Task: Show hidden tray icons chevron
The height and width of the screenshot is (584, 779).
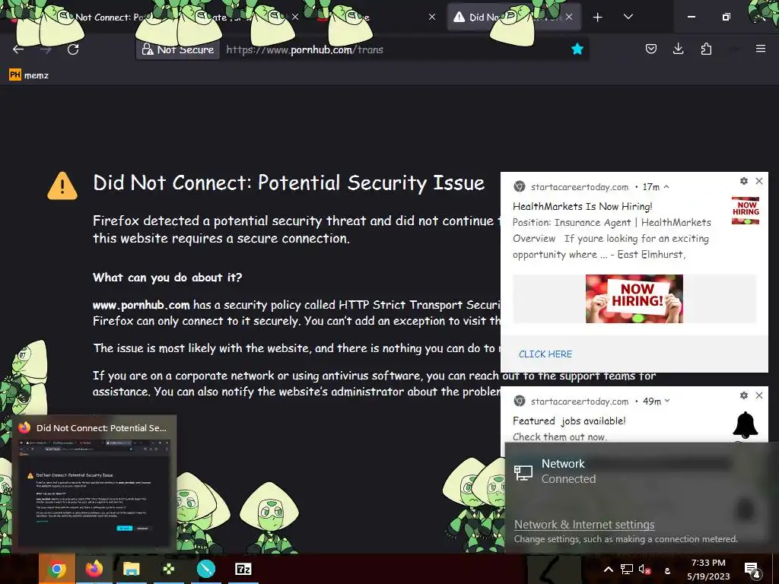Action: [x=608, y=570]
